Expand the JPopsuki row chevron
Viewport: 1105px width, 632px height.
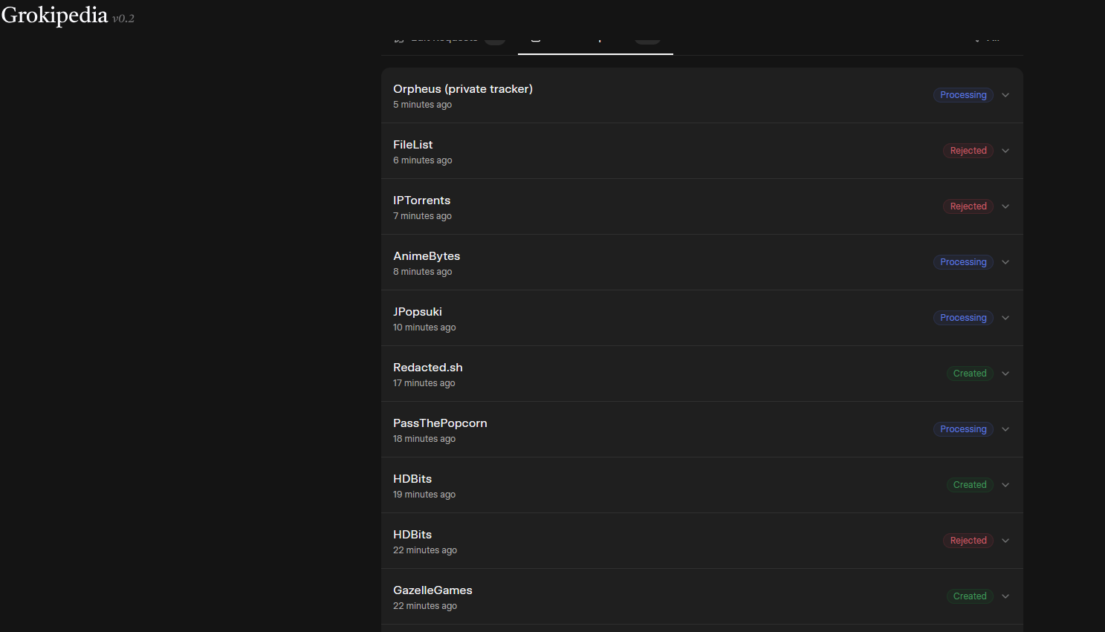click(x=1005, y=318)
